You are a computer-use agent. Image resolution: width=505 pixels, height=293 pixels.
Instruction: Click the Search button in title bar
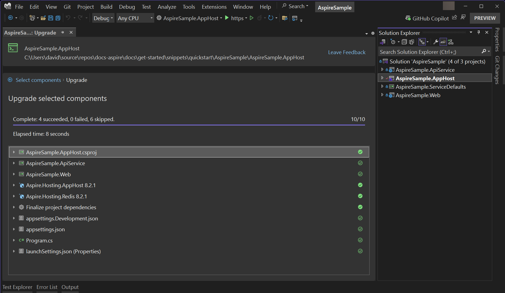tap(295, 6)
